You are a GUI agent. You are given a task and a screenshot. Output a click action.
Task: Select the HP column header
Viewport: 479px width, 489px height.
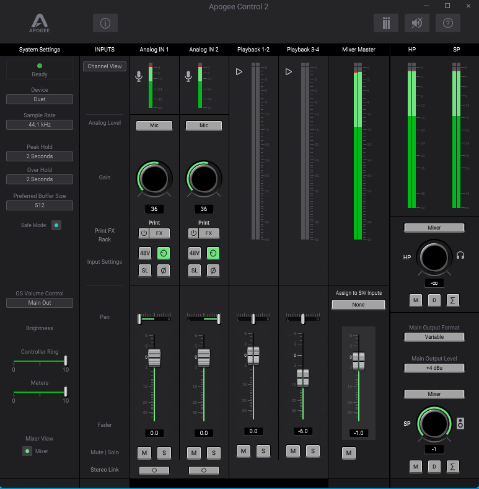click(x=412, y=50)
